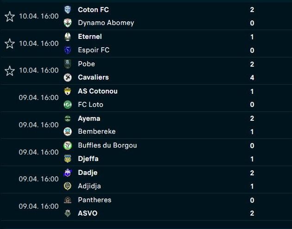Click the Dadje team crest
Screen dimensions: 292x229
[68, 173]
